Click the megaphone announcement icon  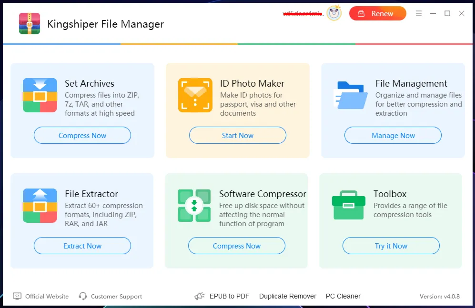[200, 296]
